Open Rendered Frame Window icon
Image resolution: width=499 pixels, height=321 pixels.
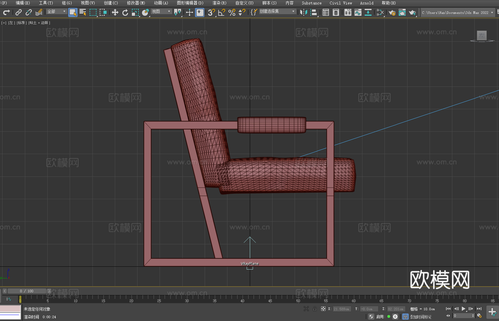pyautogui.click(x=402, y=12)
